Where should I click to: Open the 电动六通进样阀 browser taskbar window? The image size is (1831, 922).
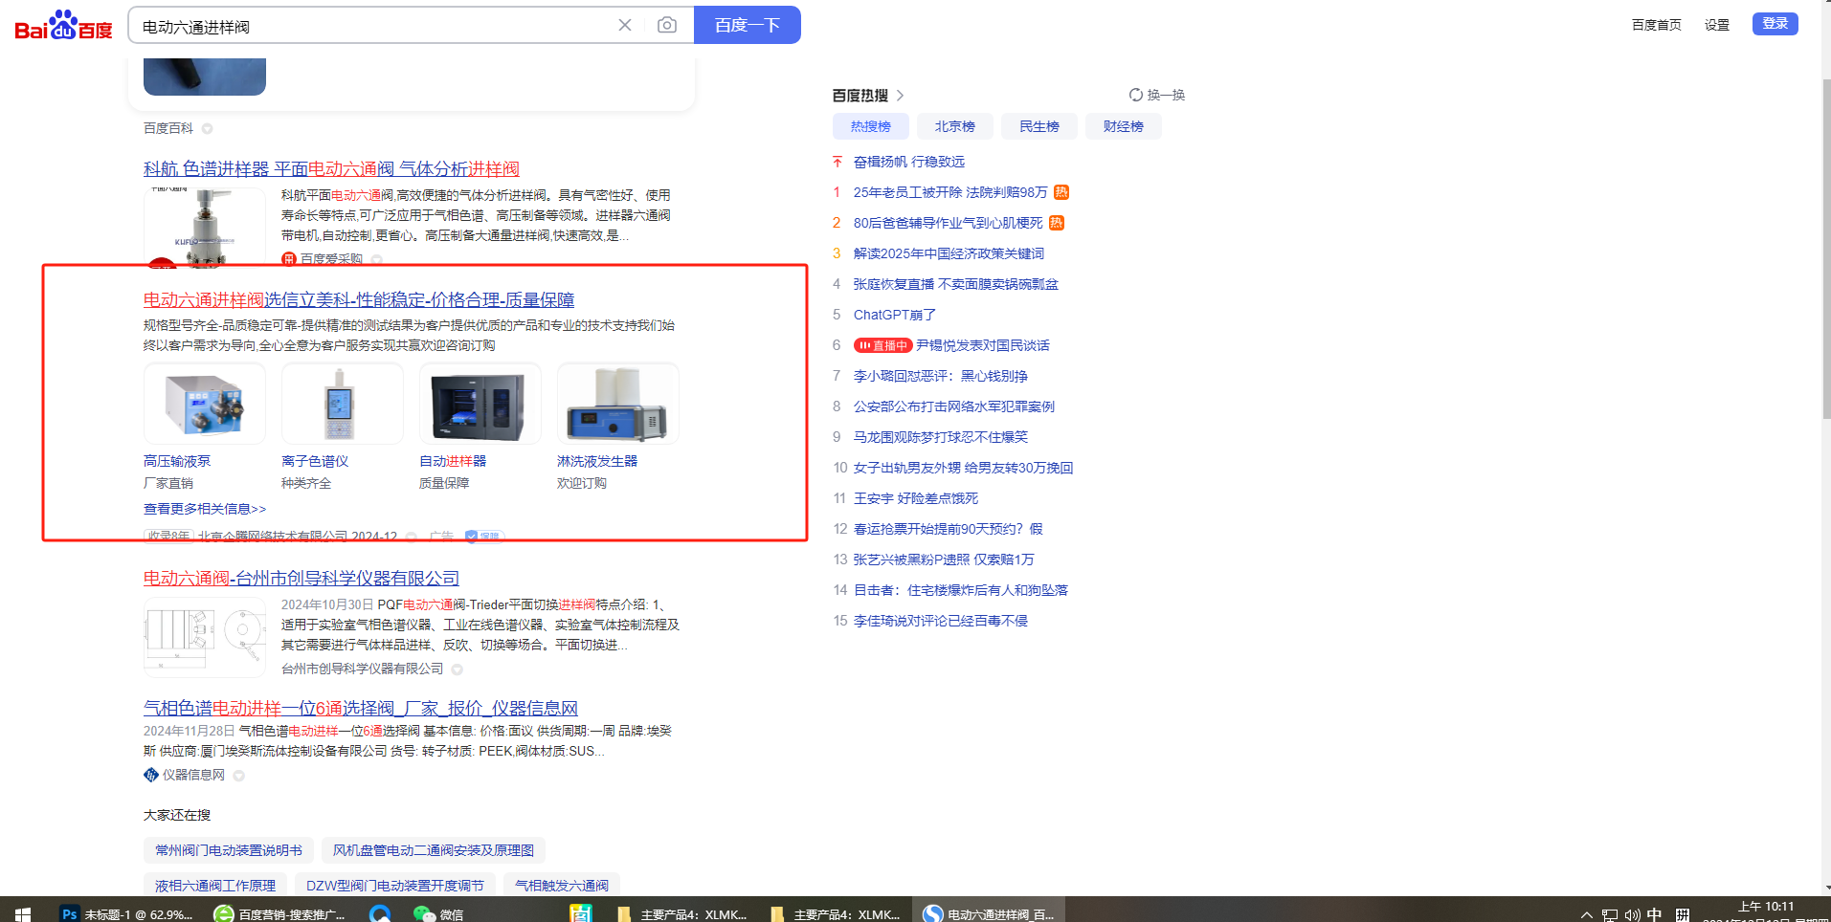989,914
